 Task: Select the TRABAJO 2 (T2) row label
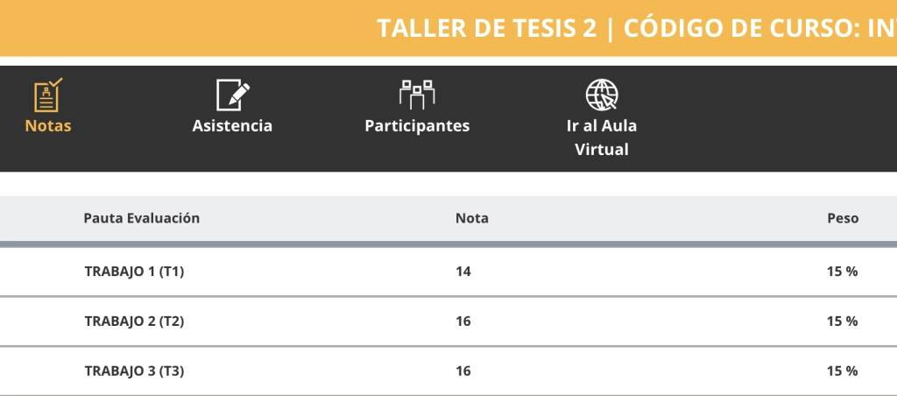[x=134, y=322]
